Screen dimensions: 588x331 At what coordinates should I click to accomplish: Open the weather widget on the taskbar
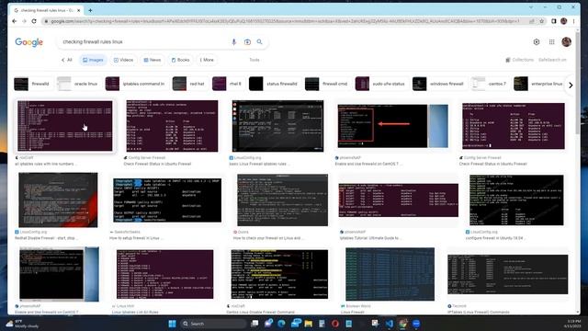point(22,324)
